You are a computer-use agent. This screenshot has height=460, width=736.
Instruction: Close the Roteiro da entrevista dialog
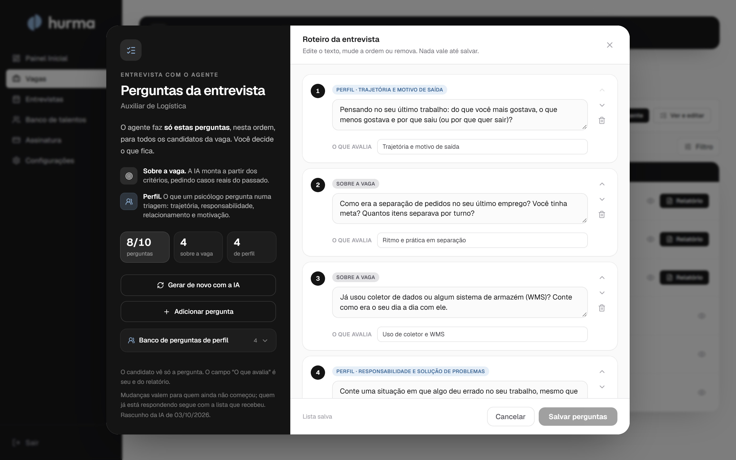coord(609,45)
